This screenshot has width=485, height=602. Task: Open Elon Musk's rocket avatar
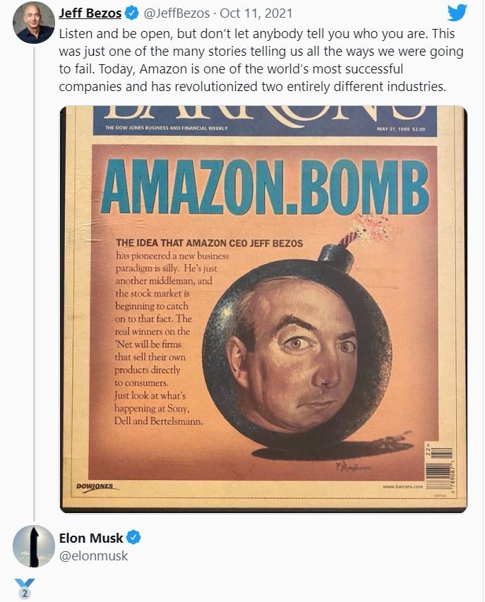(x=33, y=546)
